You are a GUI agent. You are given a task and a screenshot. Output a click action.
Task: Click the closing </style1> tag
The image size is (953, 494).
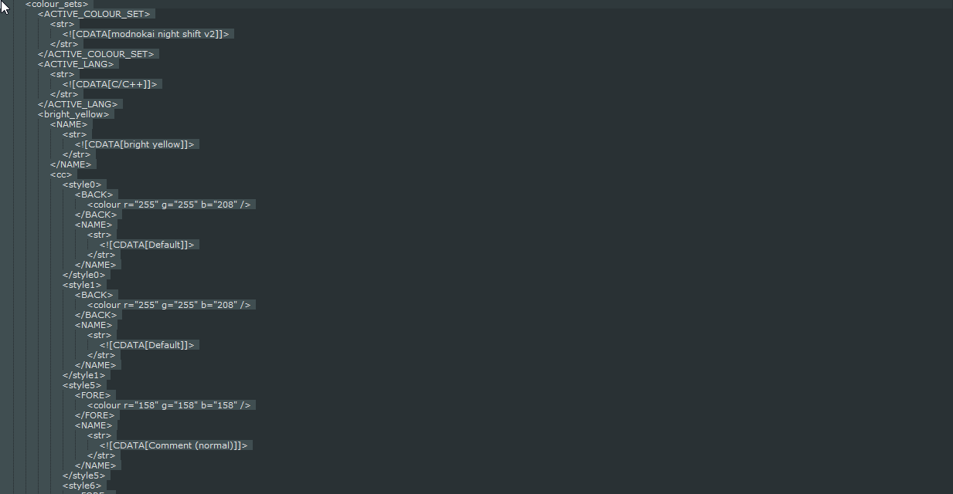(83, 375)
